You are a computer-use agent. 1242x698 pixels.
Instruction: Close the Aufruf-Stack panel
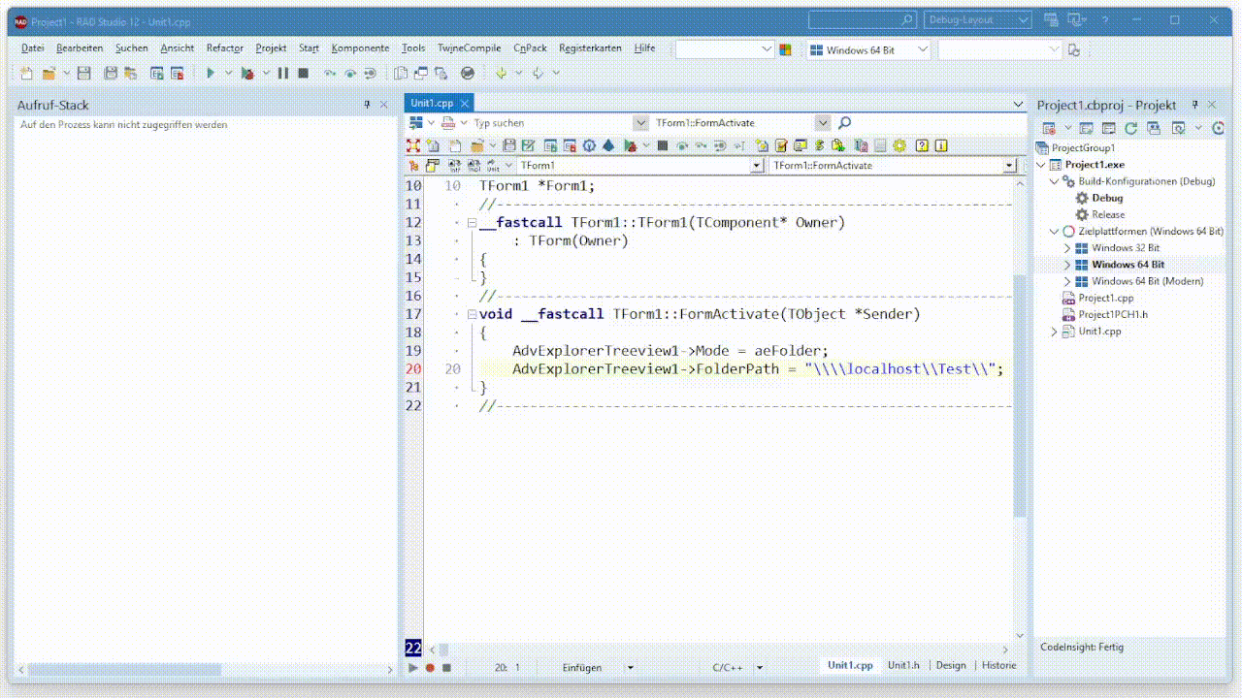[384, 105]
